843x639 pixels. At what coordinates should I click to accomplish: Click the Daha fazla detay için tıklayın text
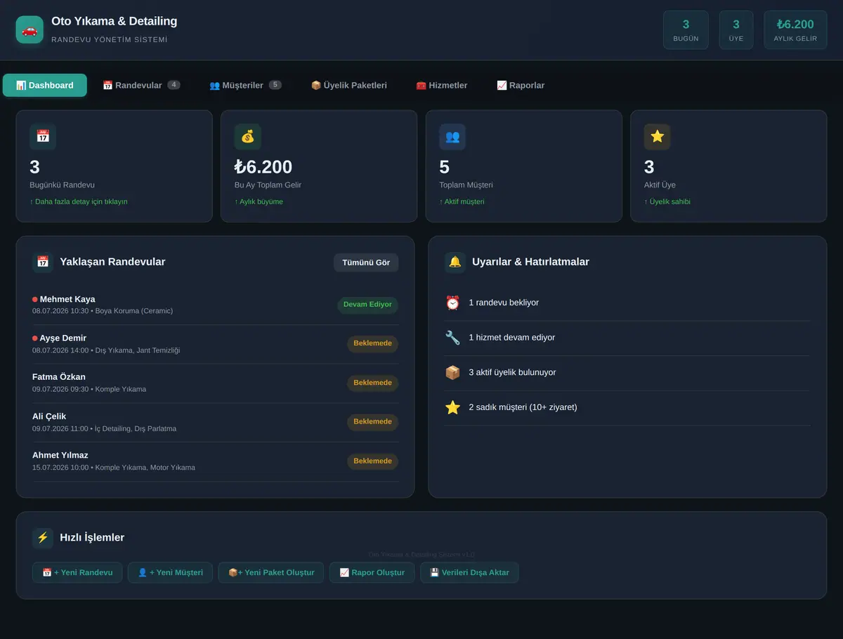[x=79, y=202]
